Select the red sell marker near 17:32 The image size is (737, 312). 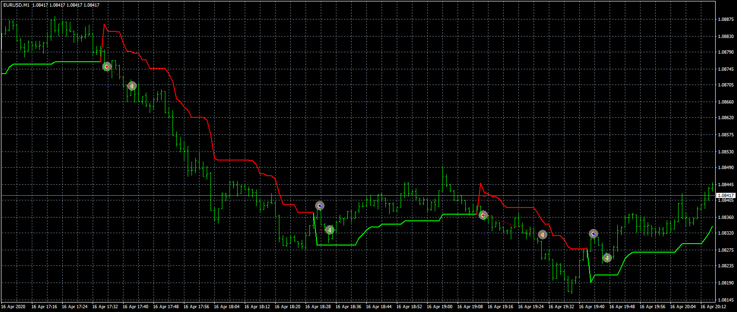click(x=107, y=66)
